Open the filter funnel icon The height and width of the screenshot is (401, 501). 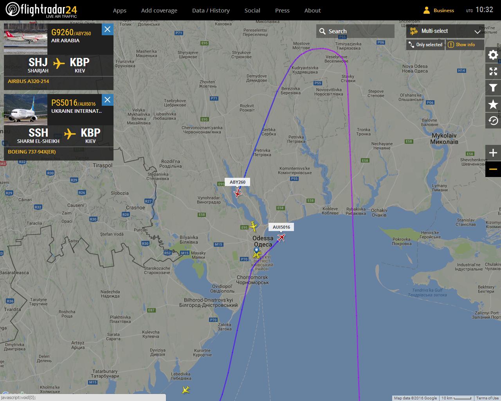(x=493, y=88)
